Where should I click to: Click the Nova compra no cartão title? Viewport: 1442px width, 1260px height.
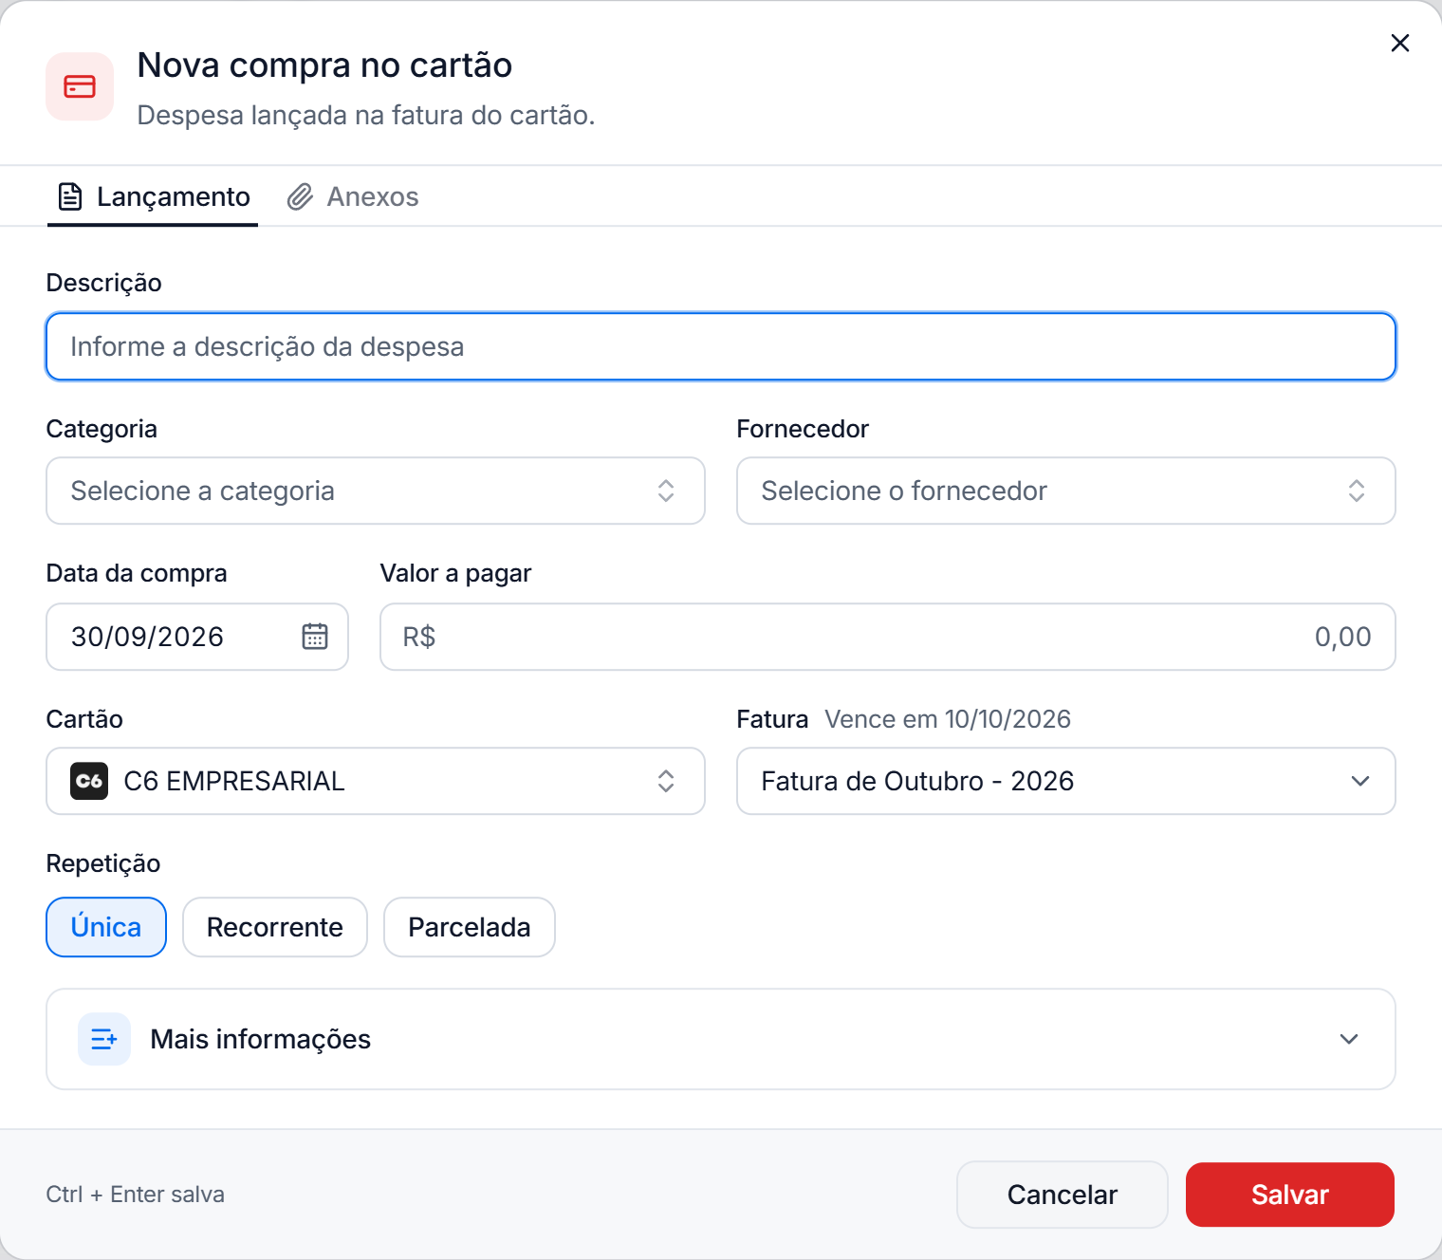click(324, 65)
